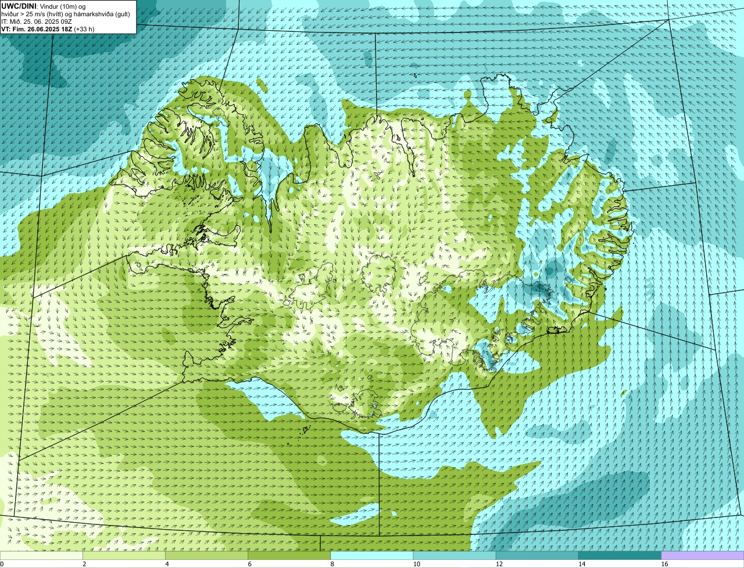Click the "VT: Fim. 26.06.2025 18Z (+33 h)" line
Viewport: 744px width, 568px height.
coord(48,29)
